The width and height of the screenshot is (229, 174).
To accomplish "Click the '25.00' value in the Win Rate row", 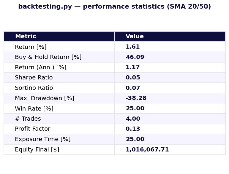I will click(x=135, y=108).
